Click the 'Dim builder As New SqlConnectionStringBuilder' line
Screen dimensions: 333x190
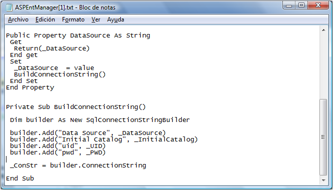(x=100, y=120)
